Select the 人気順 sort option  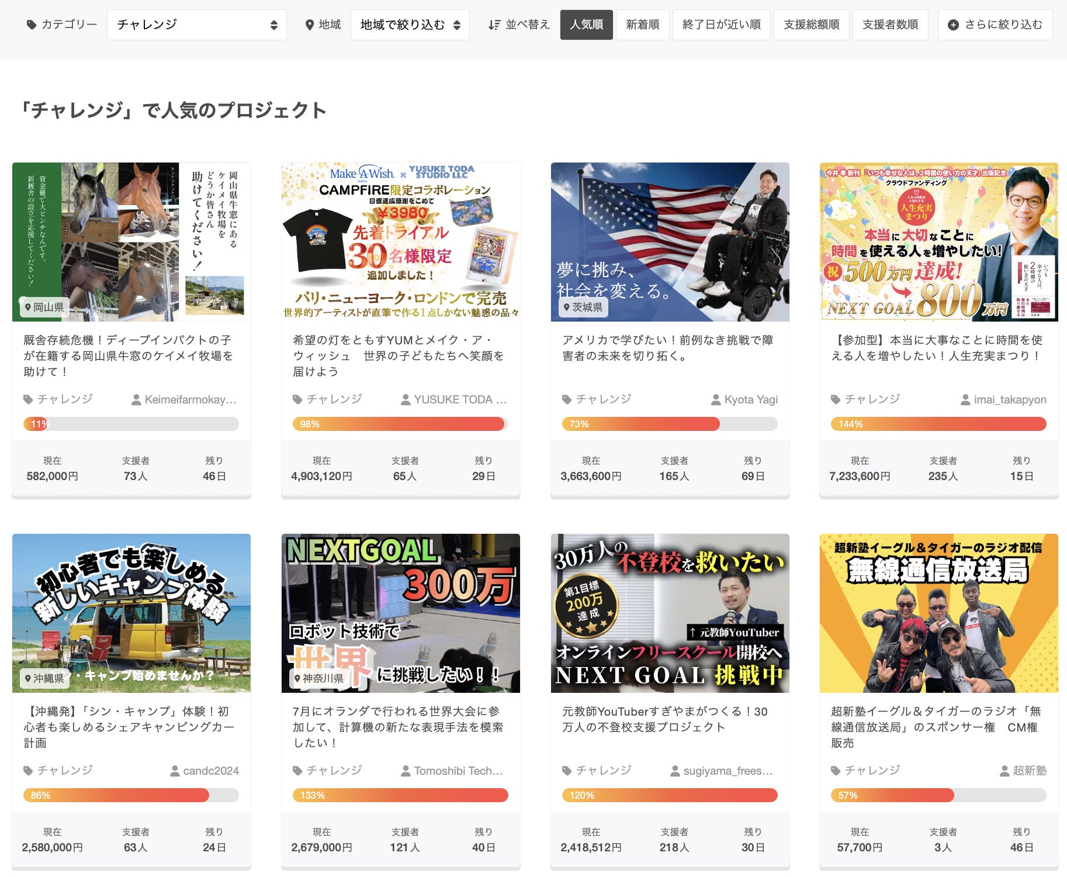(x=586, y=25)
